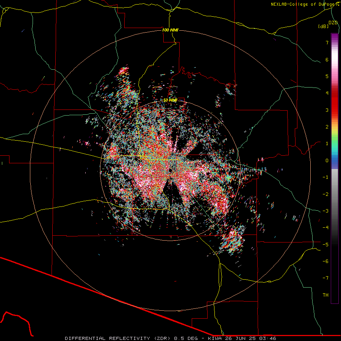This screenshot has height=341, width=341.
Task: Click the "DZD" product code label
Action: [x=333, y=23]
